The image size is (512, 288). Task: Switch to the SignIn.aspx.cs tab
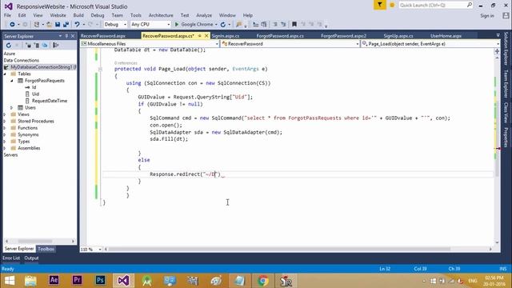pyautogui.click(x=226, y=36)
